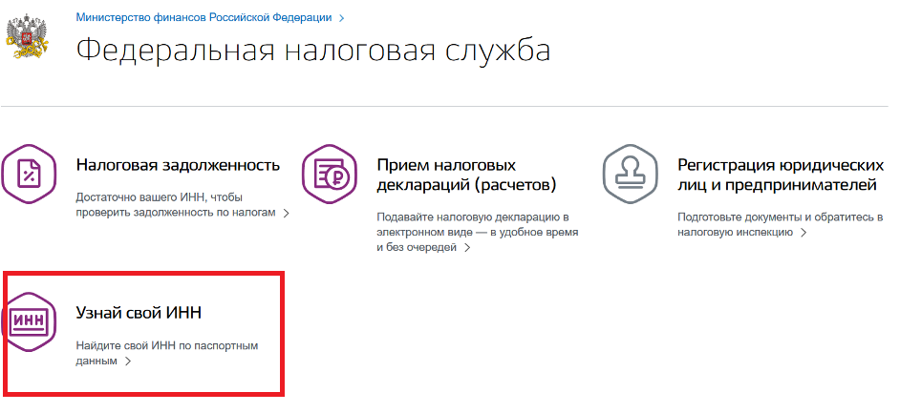The width and height of the screenshot is (900, 413).
Task: Click text Подготовьте документы и обратитесь в налоговую
Action: click(x=780, y=224)
